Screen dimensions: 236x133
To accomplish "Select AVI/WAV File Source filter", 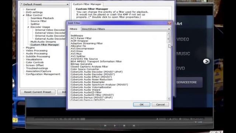I will [x=84, y=59].
